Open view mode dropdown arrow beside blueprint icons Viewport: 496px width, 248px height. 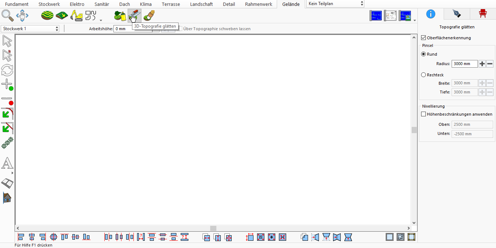pos(415,20)
